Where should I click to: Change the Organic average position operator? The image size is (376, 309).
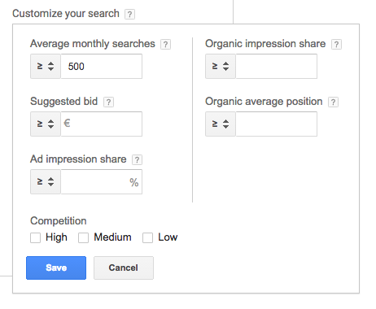coord(221,124)
